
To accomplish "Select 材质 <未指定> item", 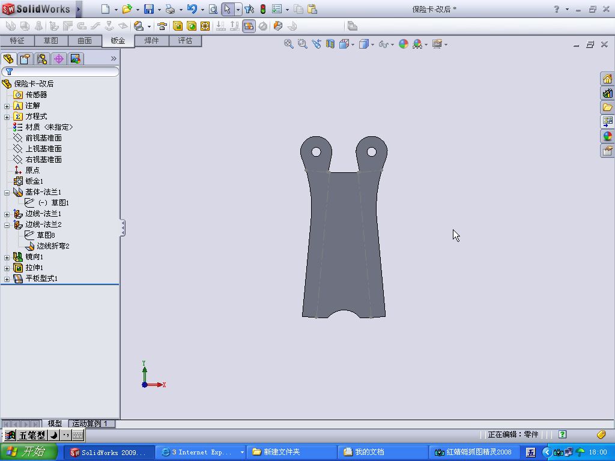I will pyautogui.click(x=49, y=127).
